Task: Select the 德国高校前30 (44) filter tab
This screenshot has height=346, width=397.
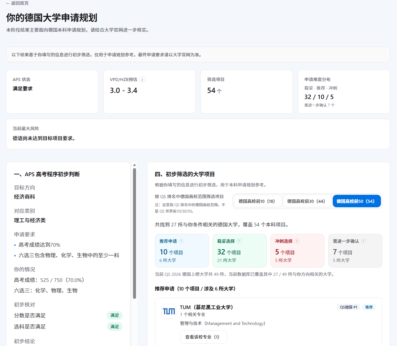Action: [x=307, y=201]
